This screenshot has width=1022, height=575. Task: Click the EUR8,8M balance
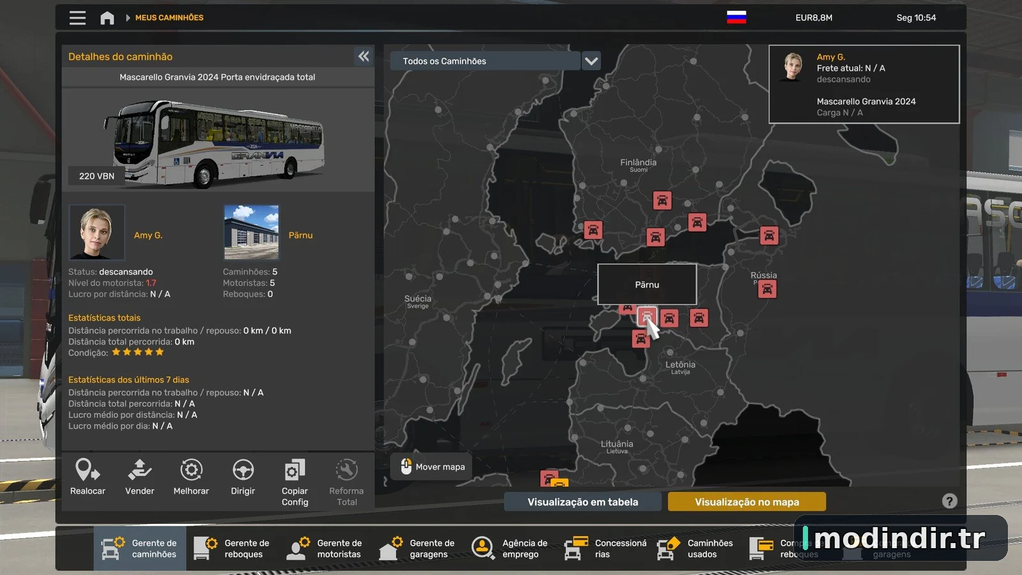point(814,18)
